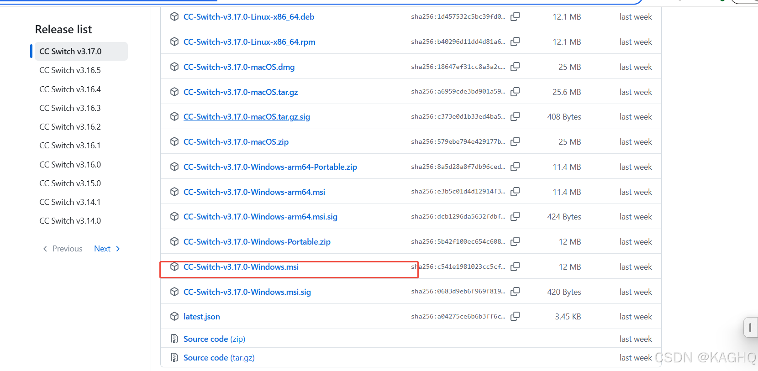This screenshot has height=371, width=758.
Task: Copy SHA256 hash for Windows-arm64.msi.sig
Action: (515, 216)
